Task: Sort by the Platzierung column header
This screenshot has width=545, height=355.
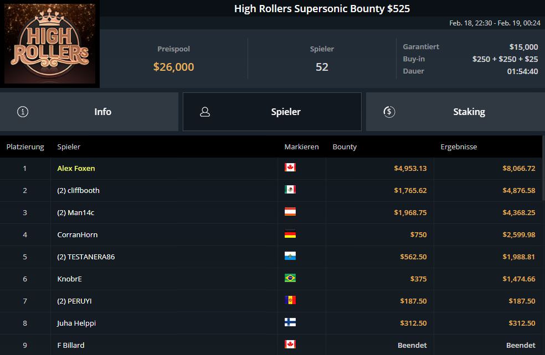Action: (25, 147)
